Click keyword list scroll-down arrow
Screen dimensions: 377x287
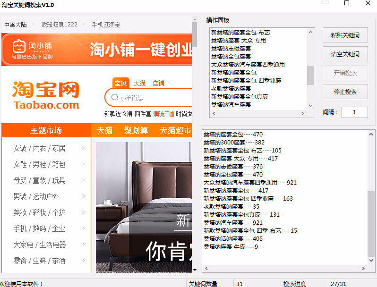pos(310,106)
